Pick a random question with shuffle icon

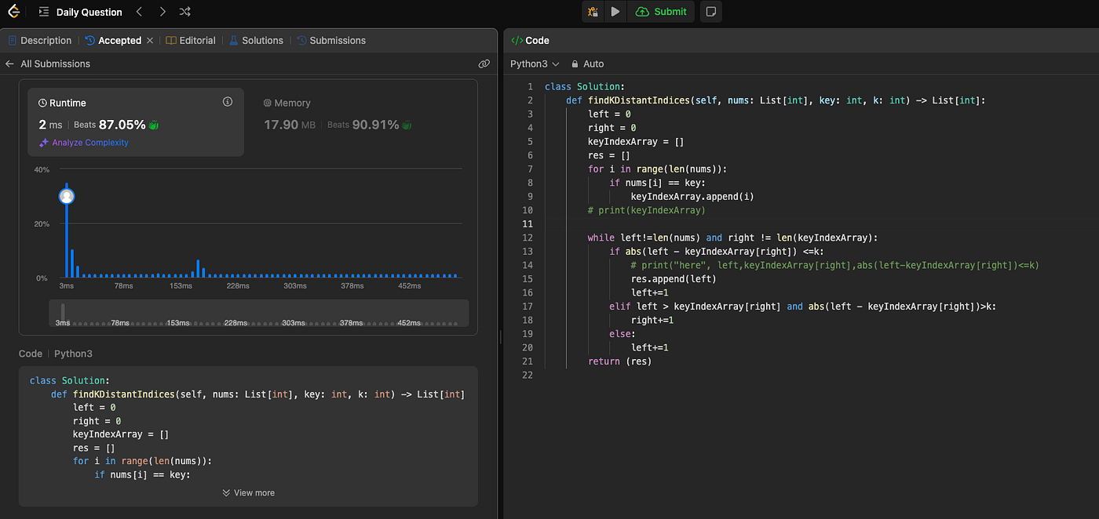click(184, 12)
